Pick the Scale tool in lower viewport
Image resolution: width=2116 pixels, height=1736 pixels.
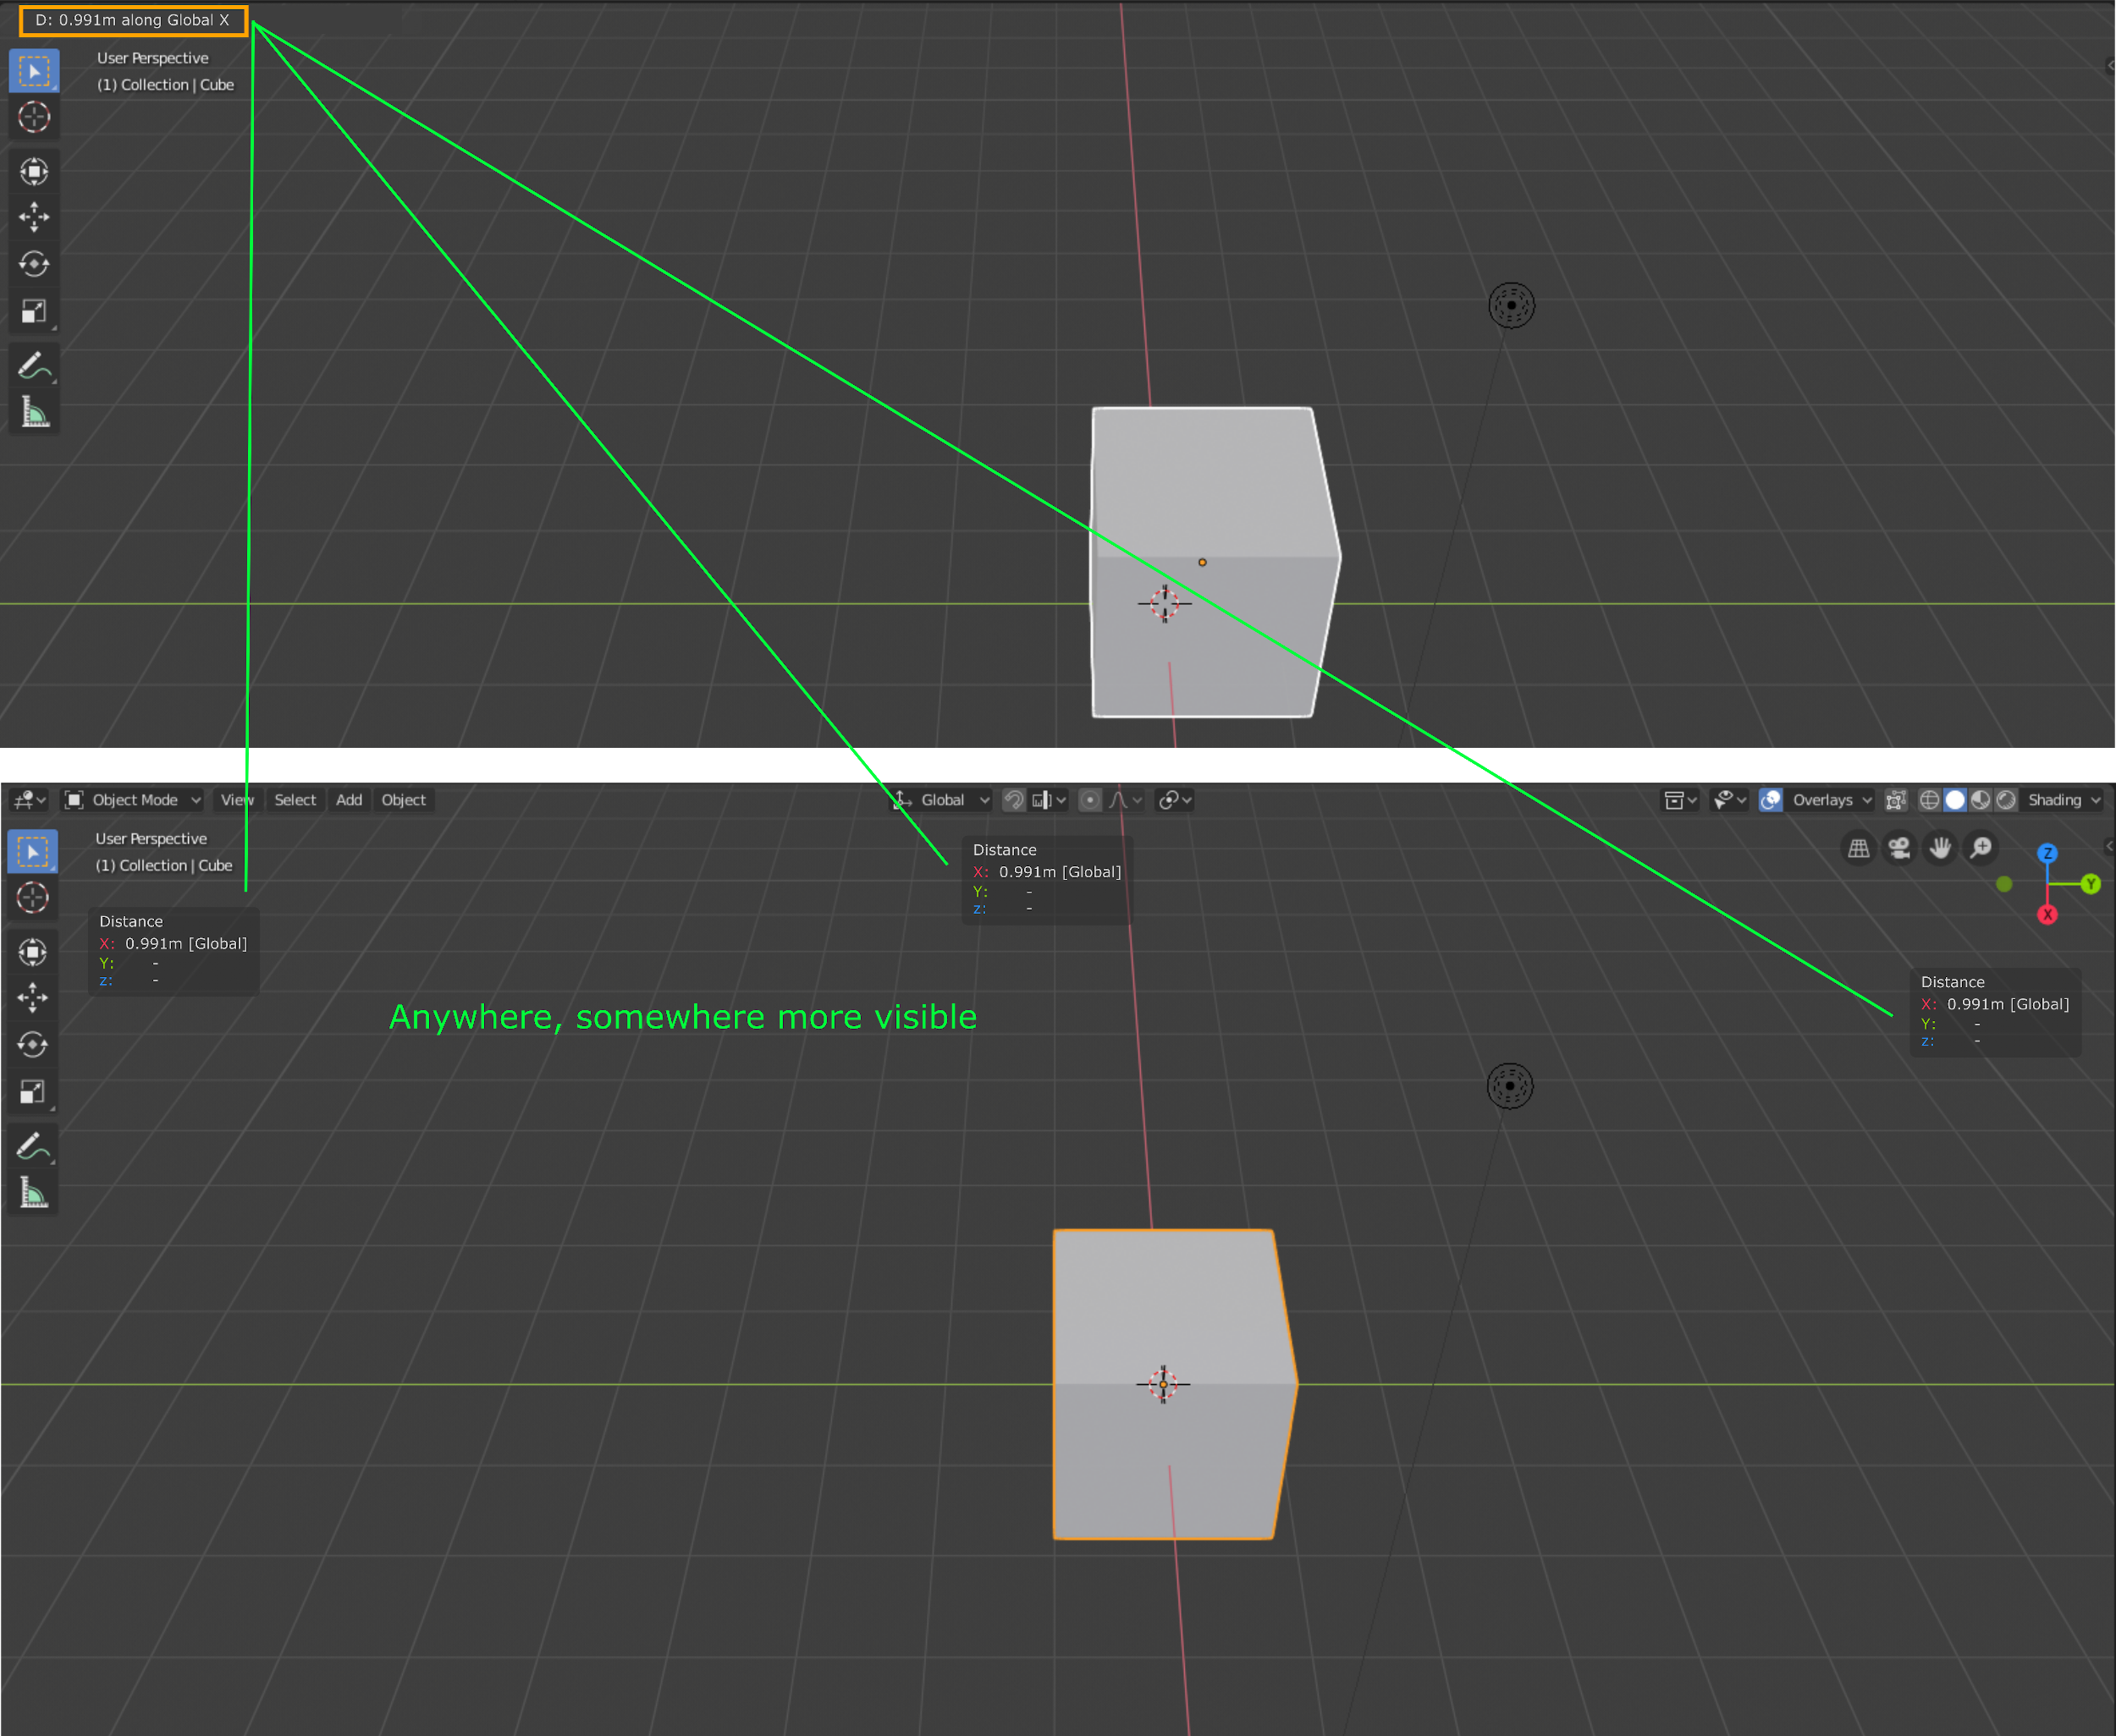point(32,1092)
